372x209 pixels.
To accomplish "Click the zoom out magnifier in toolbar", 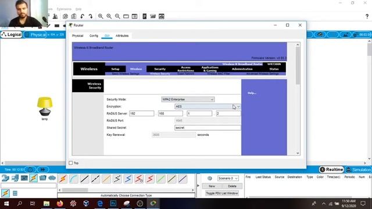I will 117,16.
